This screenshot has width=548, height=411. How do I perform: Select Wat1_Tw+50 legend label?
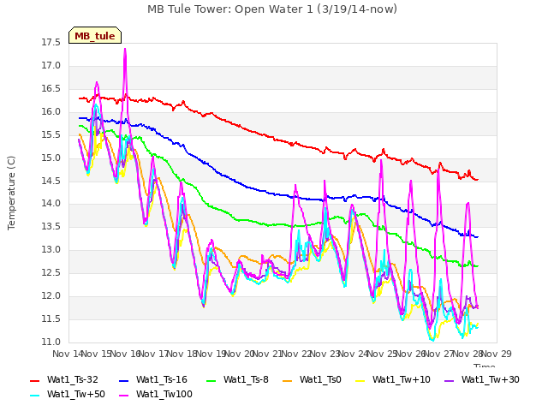tap(76, 395)
